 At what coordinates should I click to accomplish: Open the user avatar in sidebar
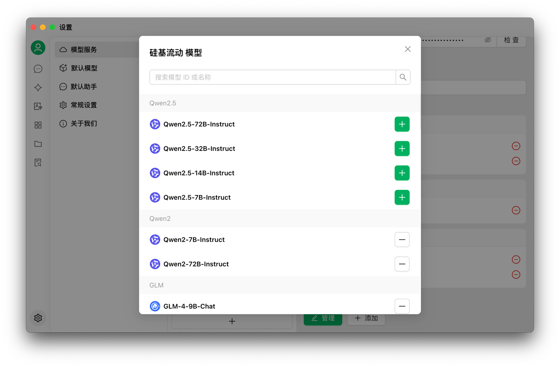click(38, 48)
